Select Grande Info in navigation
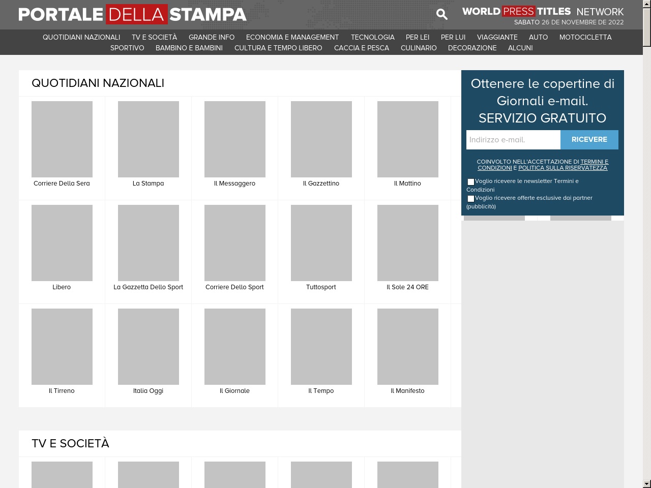 tap(212, 37)
